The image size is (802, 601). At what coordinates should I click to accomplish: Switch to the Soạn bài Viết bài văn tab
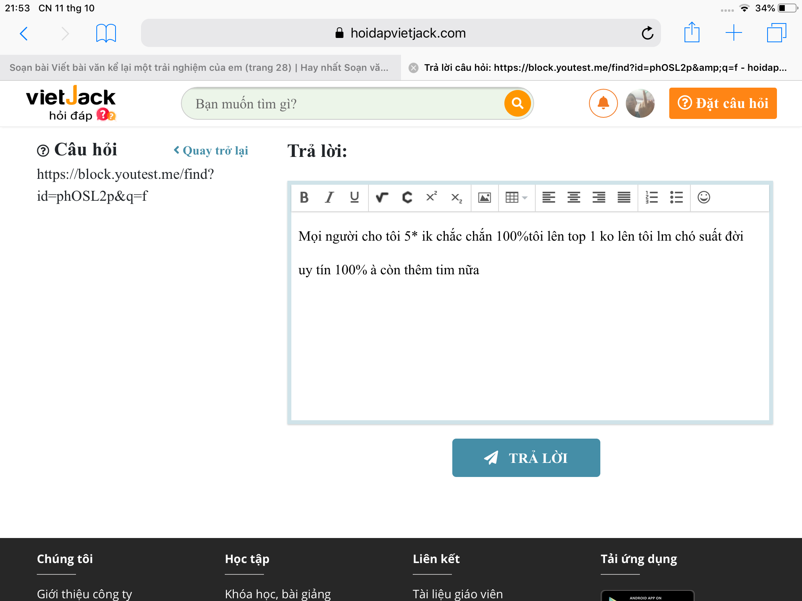tap(200, 68)
